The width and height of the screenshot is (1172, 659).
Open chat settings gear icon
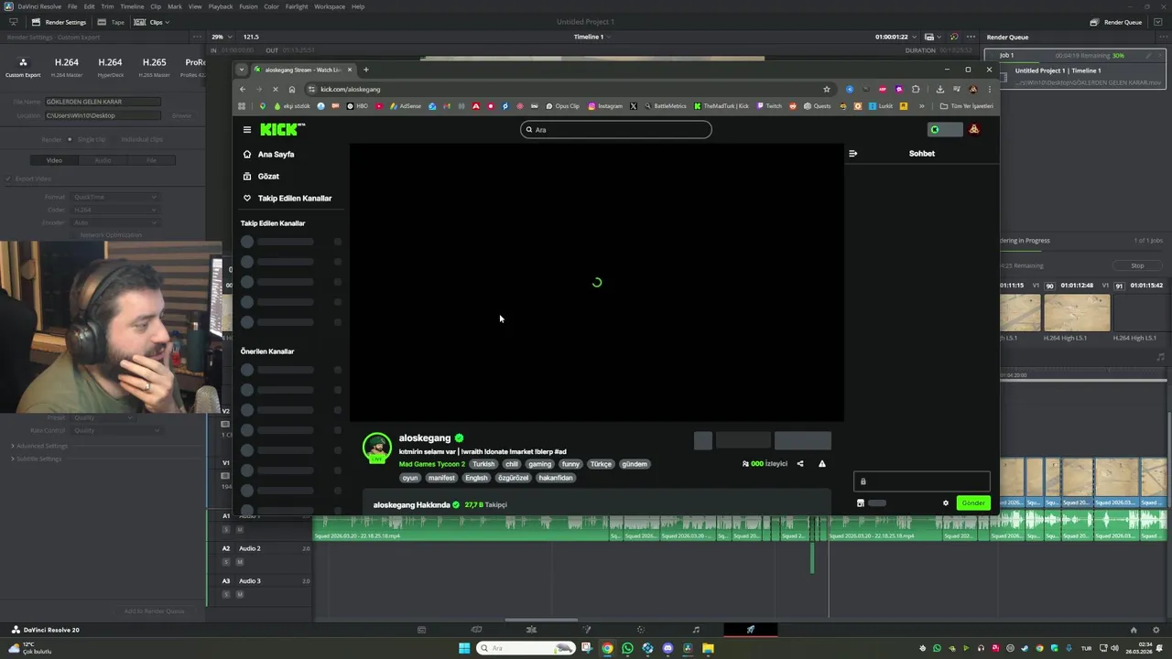point(946,502)
